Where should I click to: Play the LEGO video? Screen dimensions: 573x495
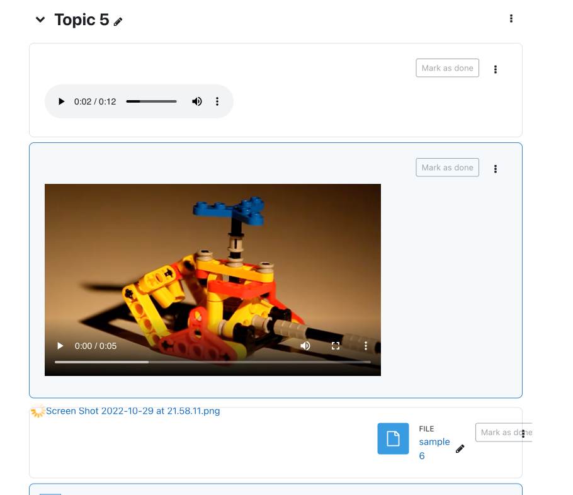click(60, 346)
